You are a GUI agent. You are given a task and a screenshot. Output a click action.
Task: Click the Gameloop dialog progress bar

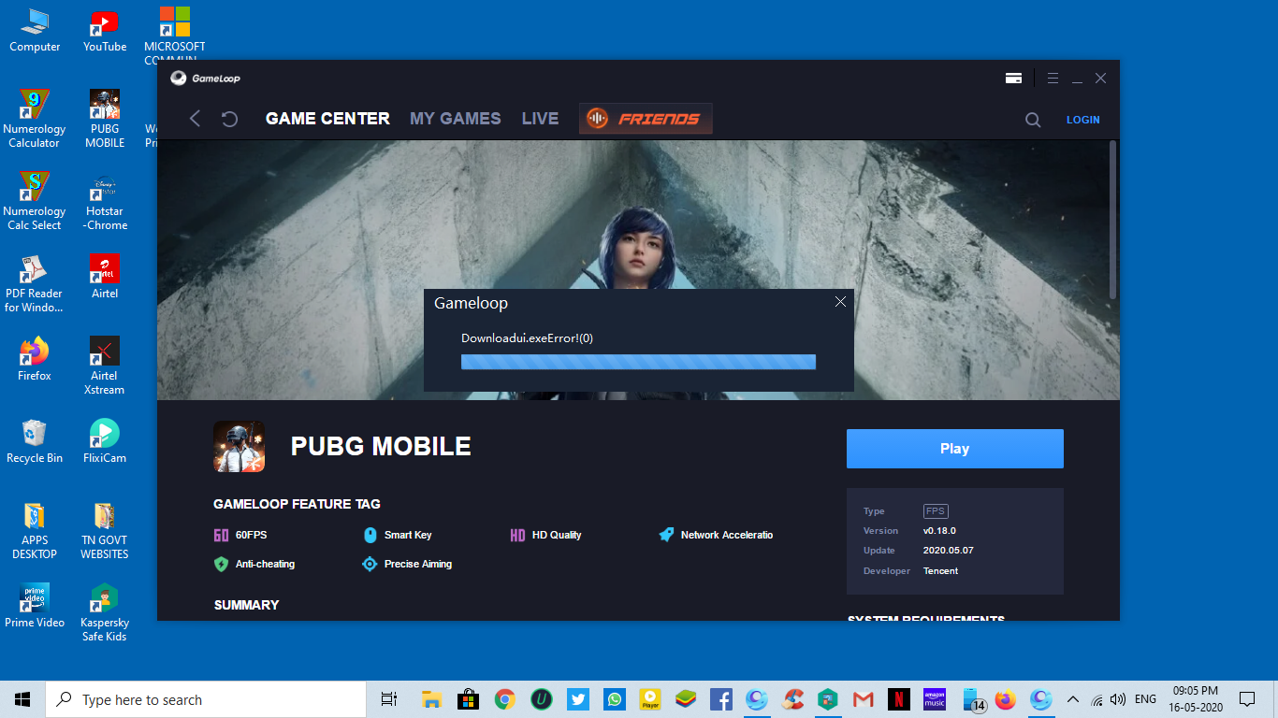point(638,362)
